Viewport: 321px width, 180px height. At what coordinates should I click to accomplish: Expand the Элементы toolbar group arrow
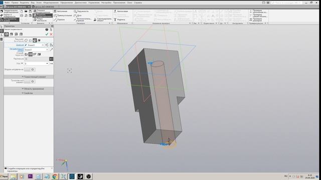[49, 23]
